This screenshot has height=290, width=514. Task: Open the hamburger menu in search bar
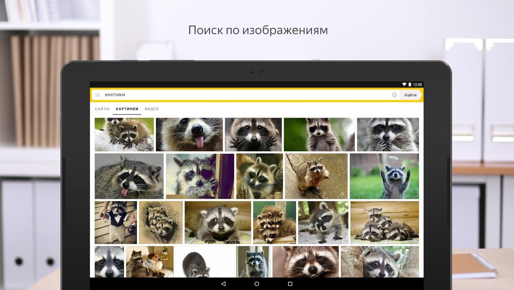pyautogui.click(x=97, y=95)
